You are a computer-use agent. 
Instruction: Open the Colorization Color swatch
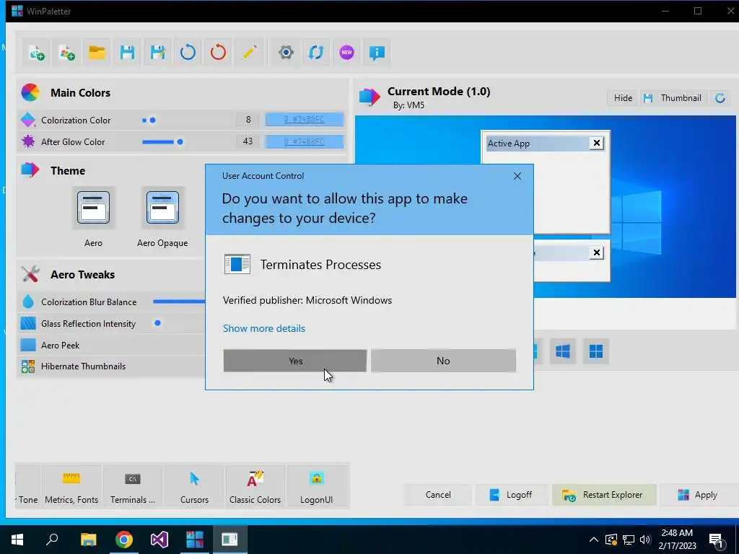(304, 120)
